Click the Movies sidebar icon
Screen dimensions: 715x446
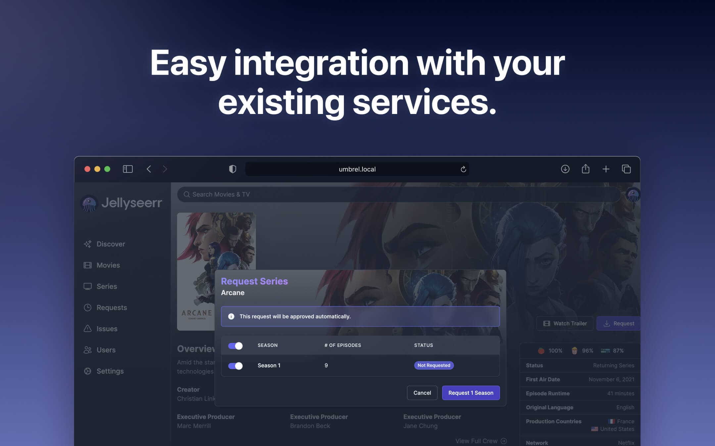point(87,265)
